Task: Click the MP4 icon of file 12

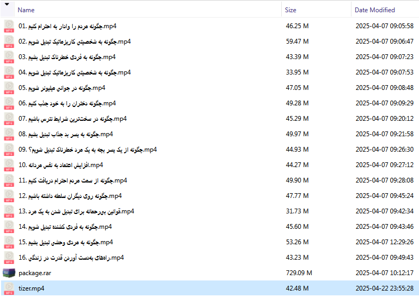Action: click(9, 196)
